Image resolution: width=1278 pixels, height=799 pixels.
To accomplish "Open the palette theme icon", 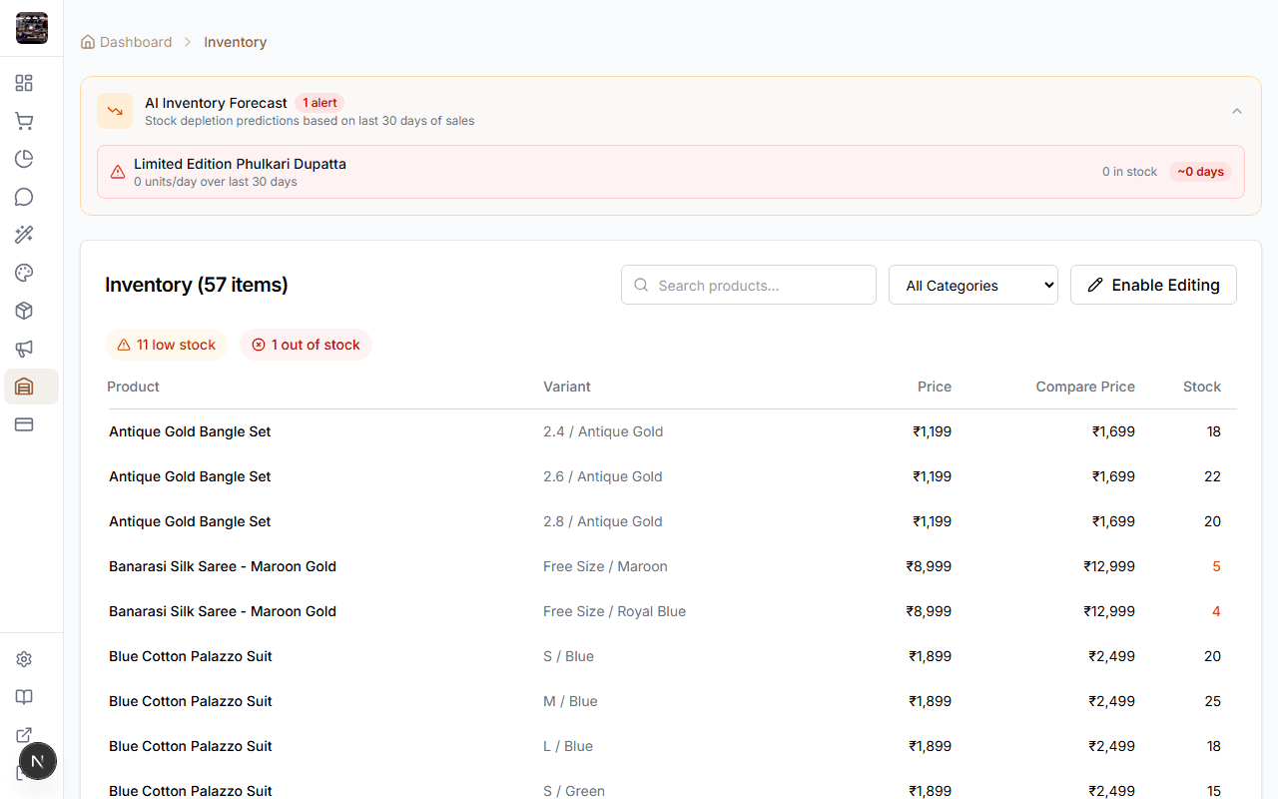I will click(x=24, y=273).
